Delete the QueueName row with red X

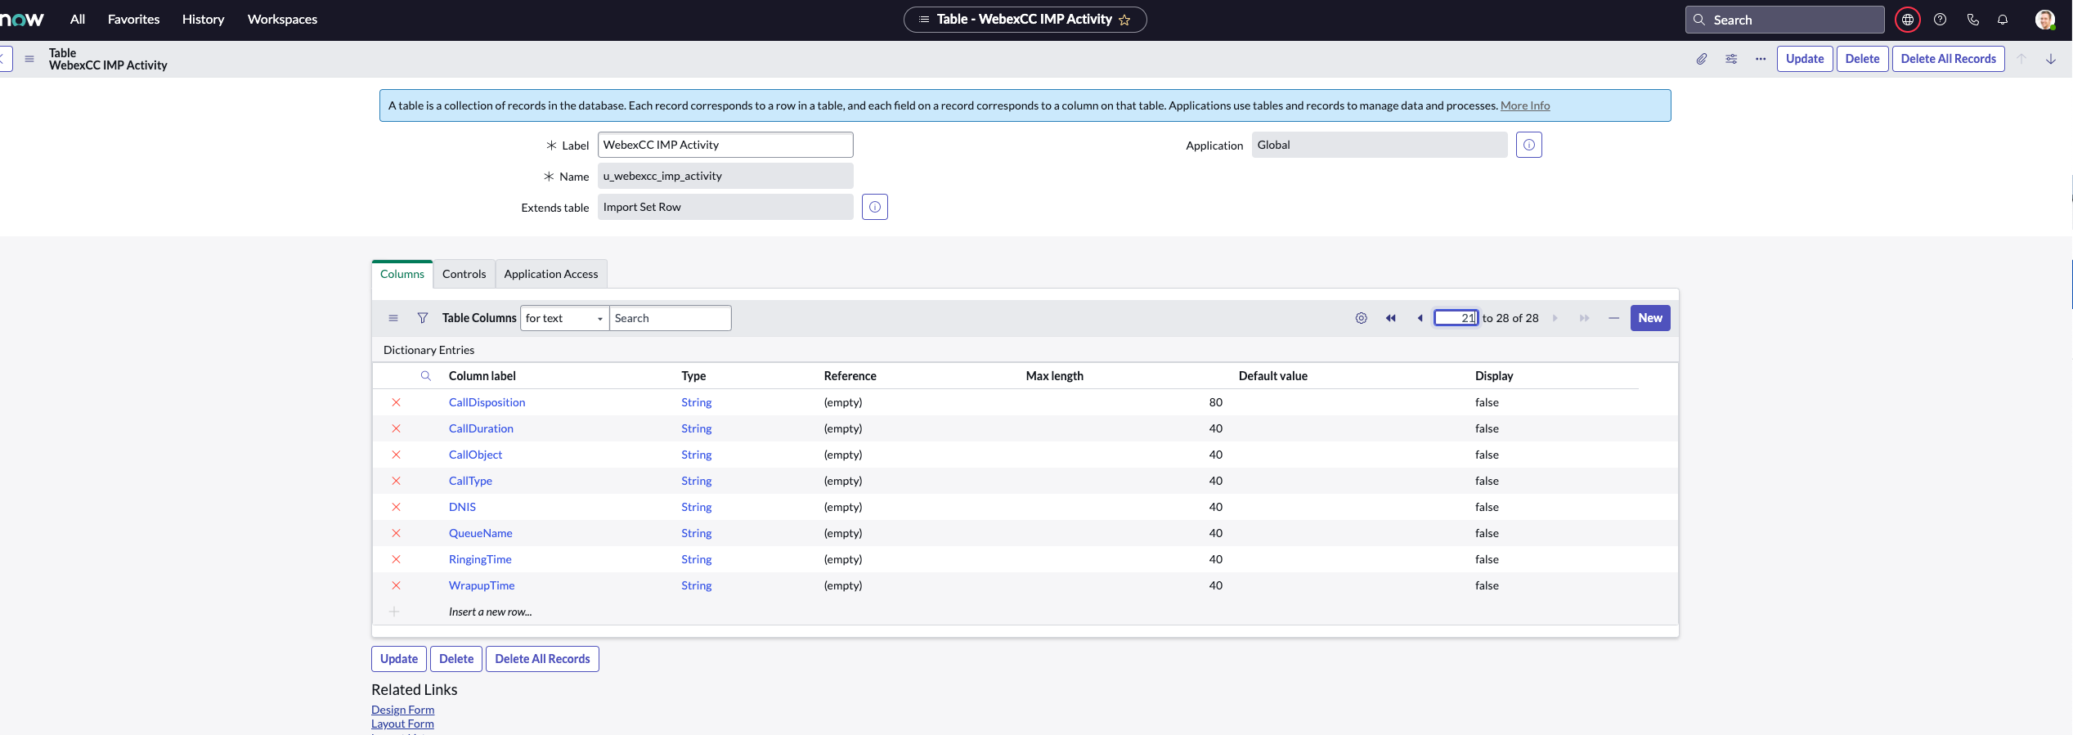396,533
